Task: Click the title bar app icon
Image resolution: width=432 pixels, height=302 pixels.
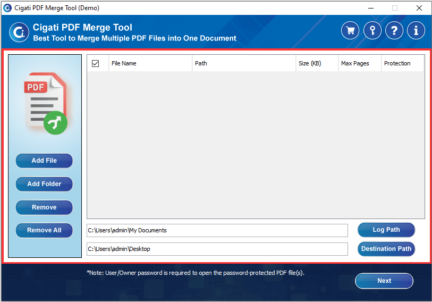Action: click(7, 8)
